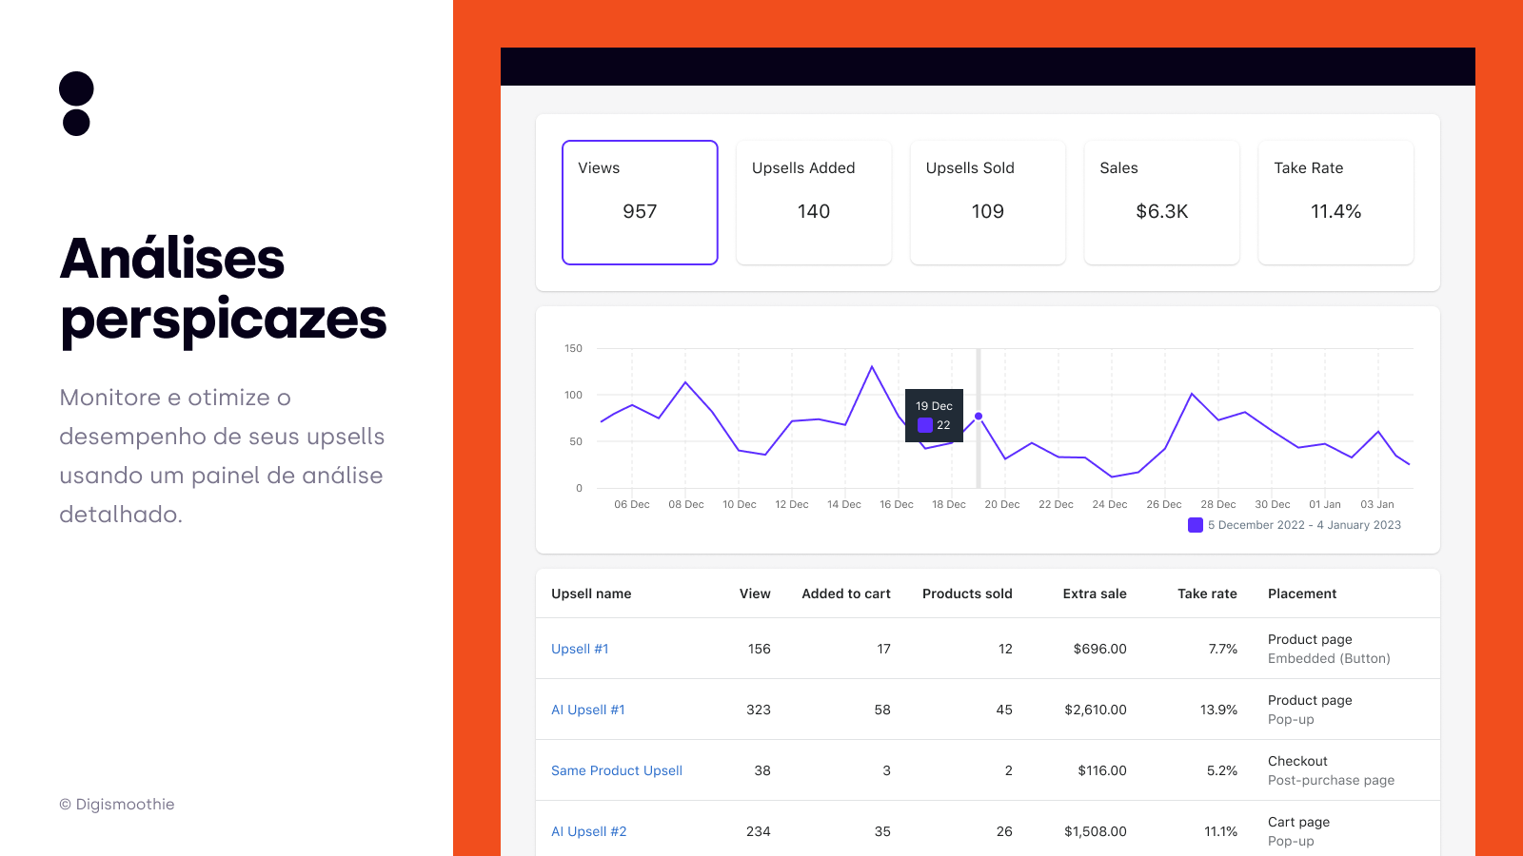Click the $116.00 extra sale cell
This screenshot has width=1523, height=856.
1102,770
